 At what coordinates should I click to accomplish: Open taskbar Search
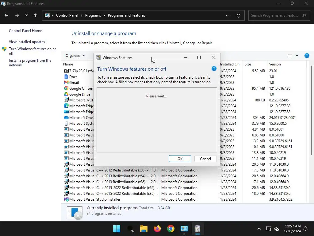click(130, 229)
